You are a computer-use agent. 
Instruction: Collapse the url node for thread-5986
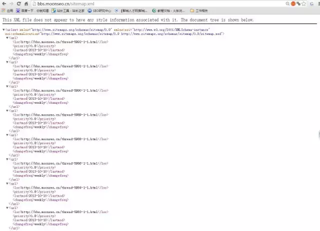pyautogui.click(x=7, y=159)
